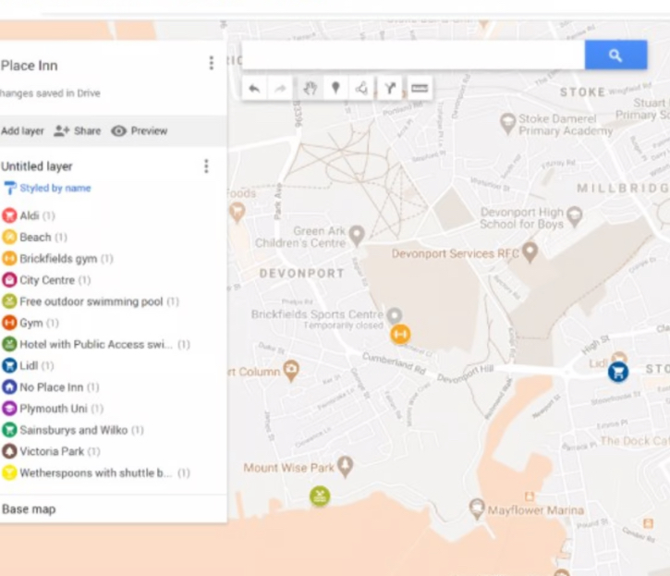Click the Untitled layer title

point(37,166)
